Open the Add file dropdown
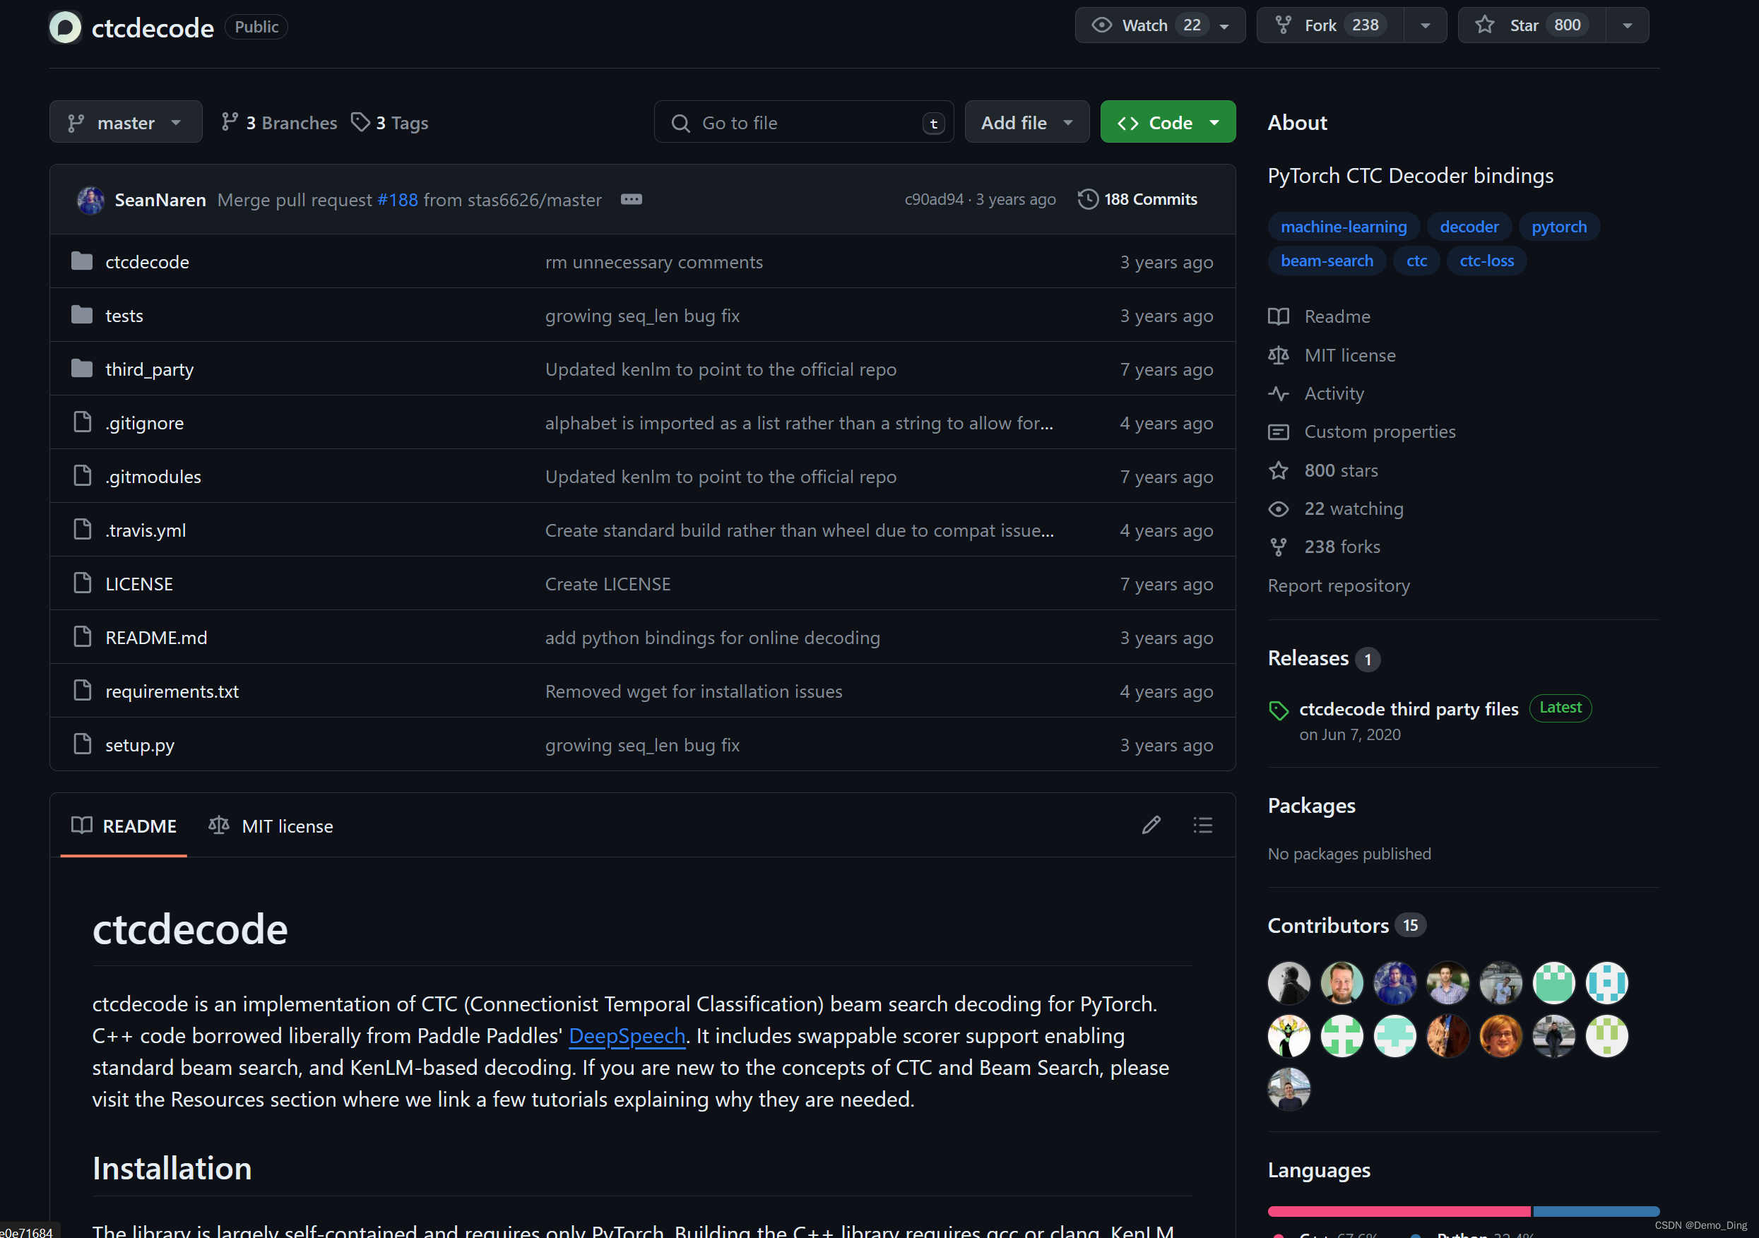The width and height of the screenshot is (1759, 1238). pyautogui.click(x=1026, y=121)
